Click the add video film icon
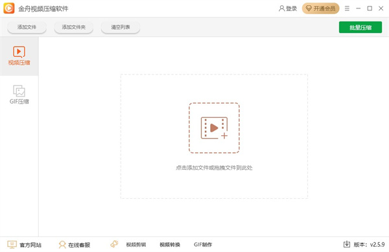This screenshot has width=389, height=252. tap(214, 128)
